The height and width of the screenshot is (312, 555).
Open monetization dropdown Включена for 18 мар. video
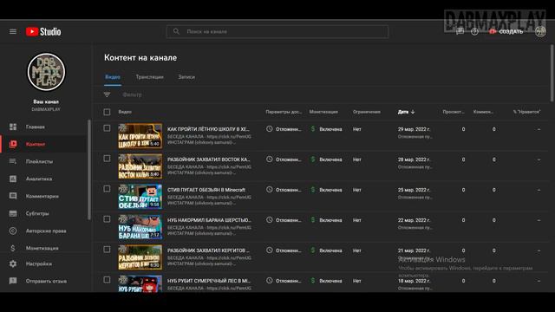330,281
